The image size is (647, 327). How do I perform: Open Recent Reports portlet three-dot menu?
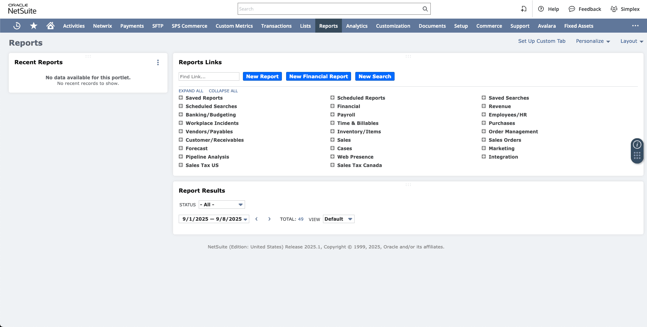pyautogui.click(x=158, y=62)
